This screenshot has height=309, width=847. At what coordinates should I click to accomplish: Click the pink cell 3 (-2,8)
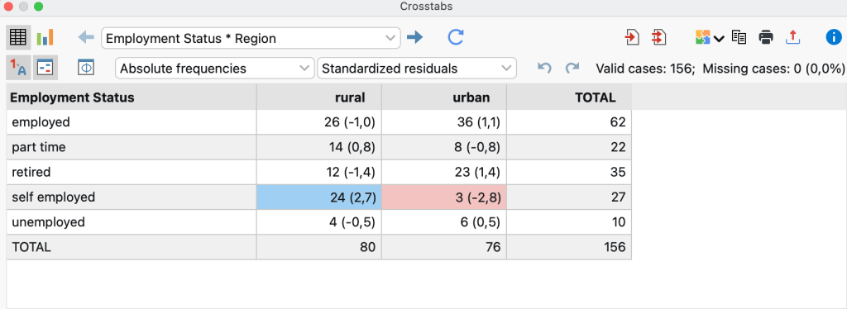444,197
